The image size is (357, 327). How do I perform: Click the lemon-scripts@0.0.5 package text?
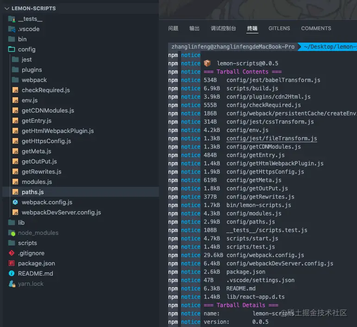coord(247,63)
